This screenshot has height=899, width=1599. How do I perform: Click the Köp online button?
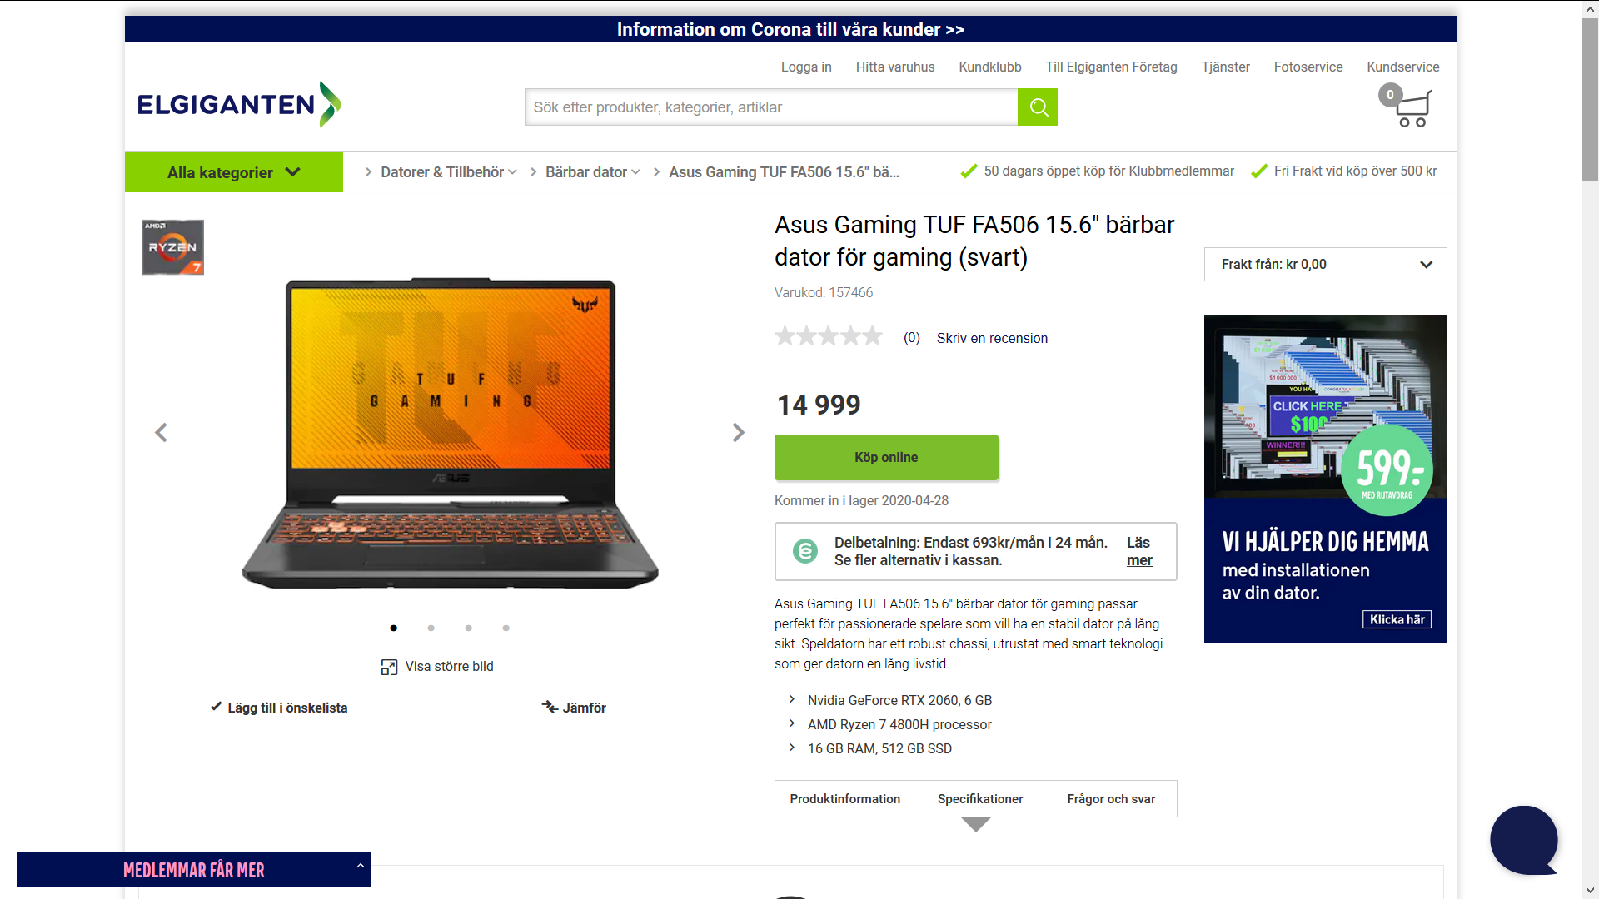(886, 457)
